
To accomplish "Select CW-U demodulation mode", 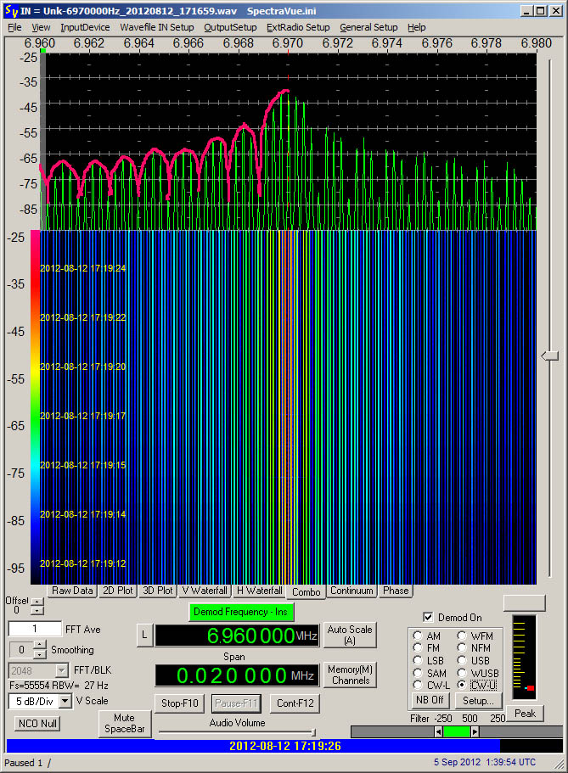I will click(463, 686).
